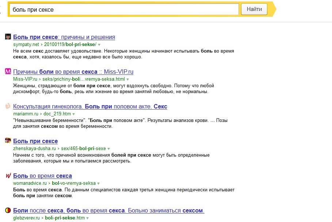This screenshot has height=222, width=332.
Task: Click the red-yellow glebzverev.ru favicon
Action: click(x=8, y=210)
